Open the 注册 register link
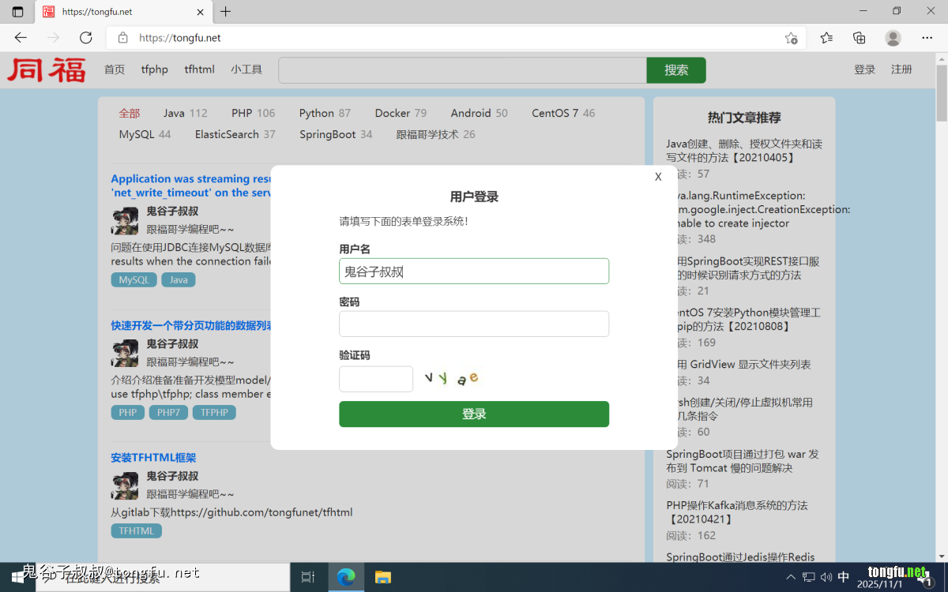The height and width of the screenshot is (592, 948). 901,69
